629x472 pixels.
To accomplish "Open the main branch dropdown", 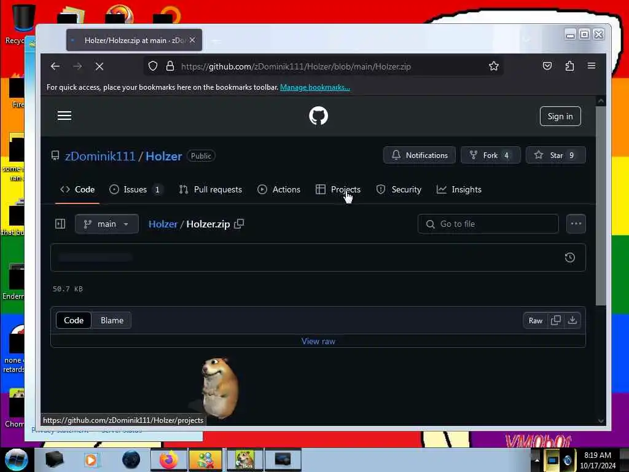I will click(x=107, y=224).
